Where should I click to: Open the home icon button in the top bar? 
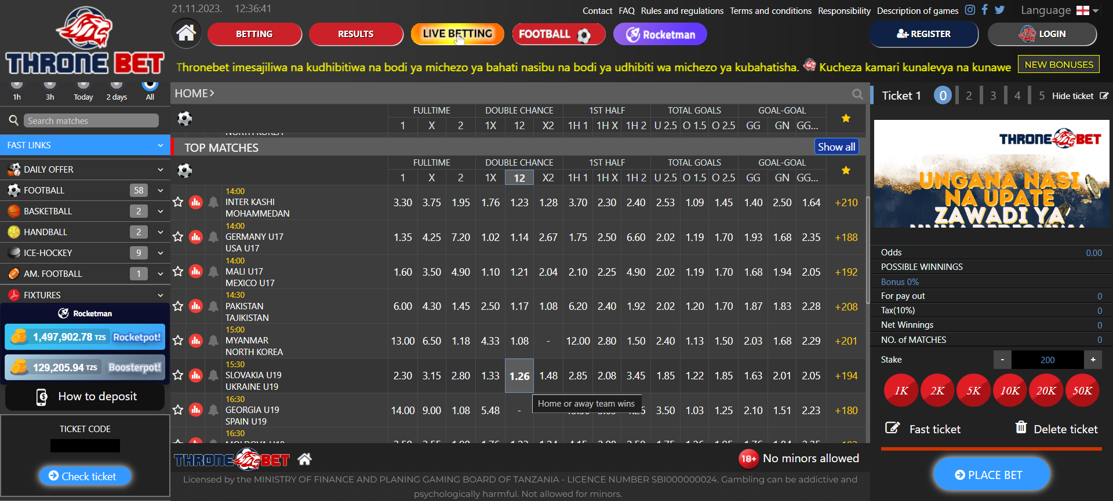pyautogui.click(x=186, y=33)
